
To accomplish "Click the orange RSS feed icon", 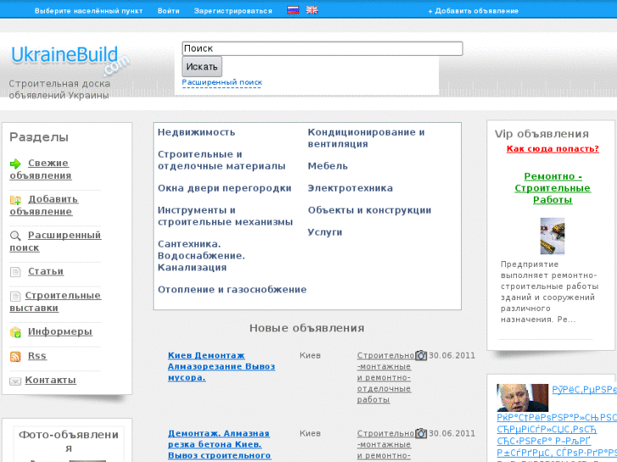I will pyautogui.click(x=15, y=357).
